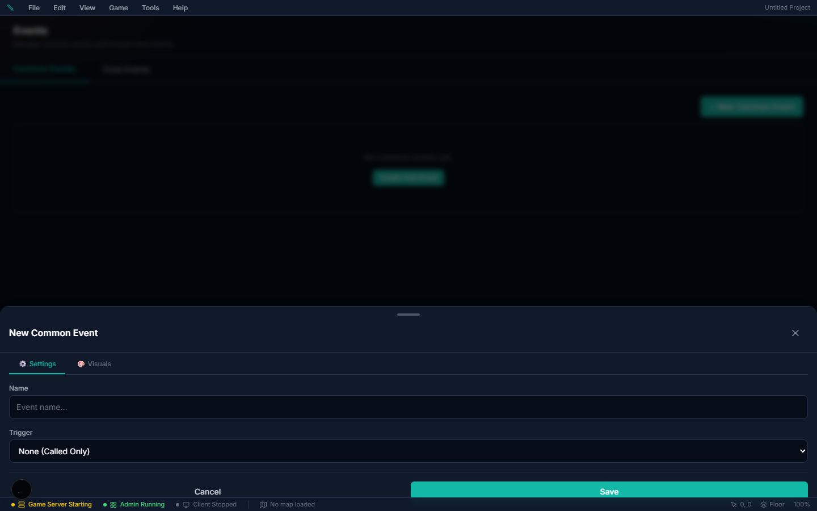Switch to the Settings tab
This screenshot has height=511, width=817.
(37, 364)
